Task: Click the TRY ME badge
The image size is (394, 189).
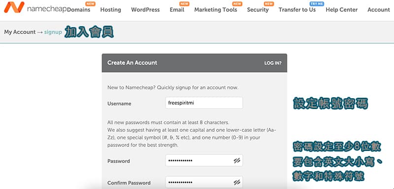Action: coord(317,4)
